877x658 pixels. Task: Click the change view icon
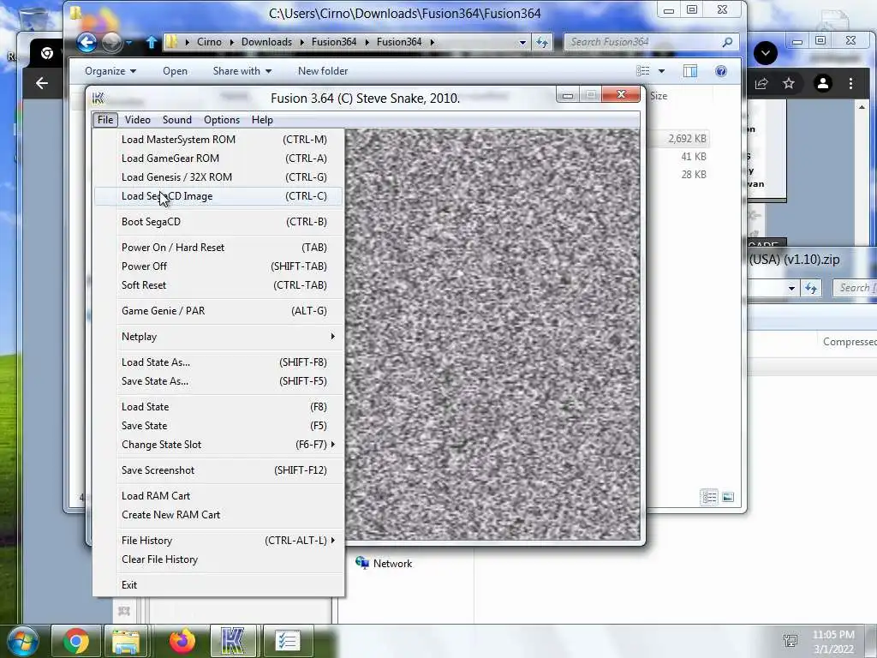coord(643,71)
